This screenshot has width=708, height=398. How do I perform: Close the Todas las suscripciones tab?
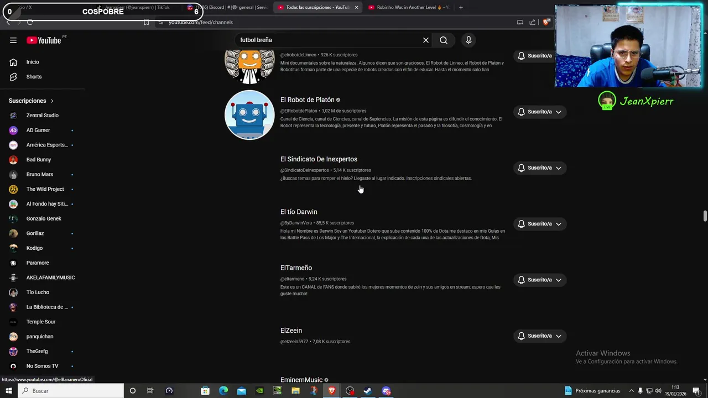point(356,7)
